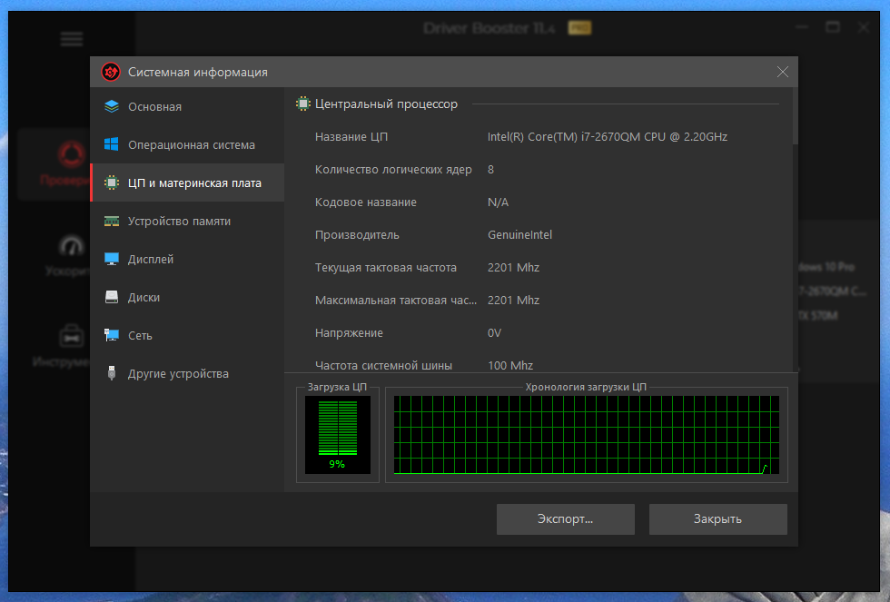Show the Сеть section
The width and height of the screenshot is (890, 602).
[x=187, y=335]
